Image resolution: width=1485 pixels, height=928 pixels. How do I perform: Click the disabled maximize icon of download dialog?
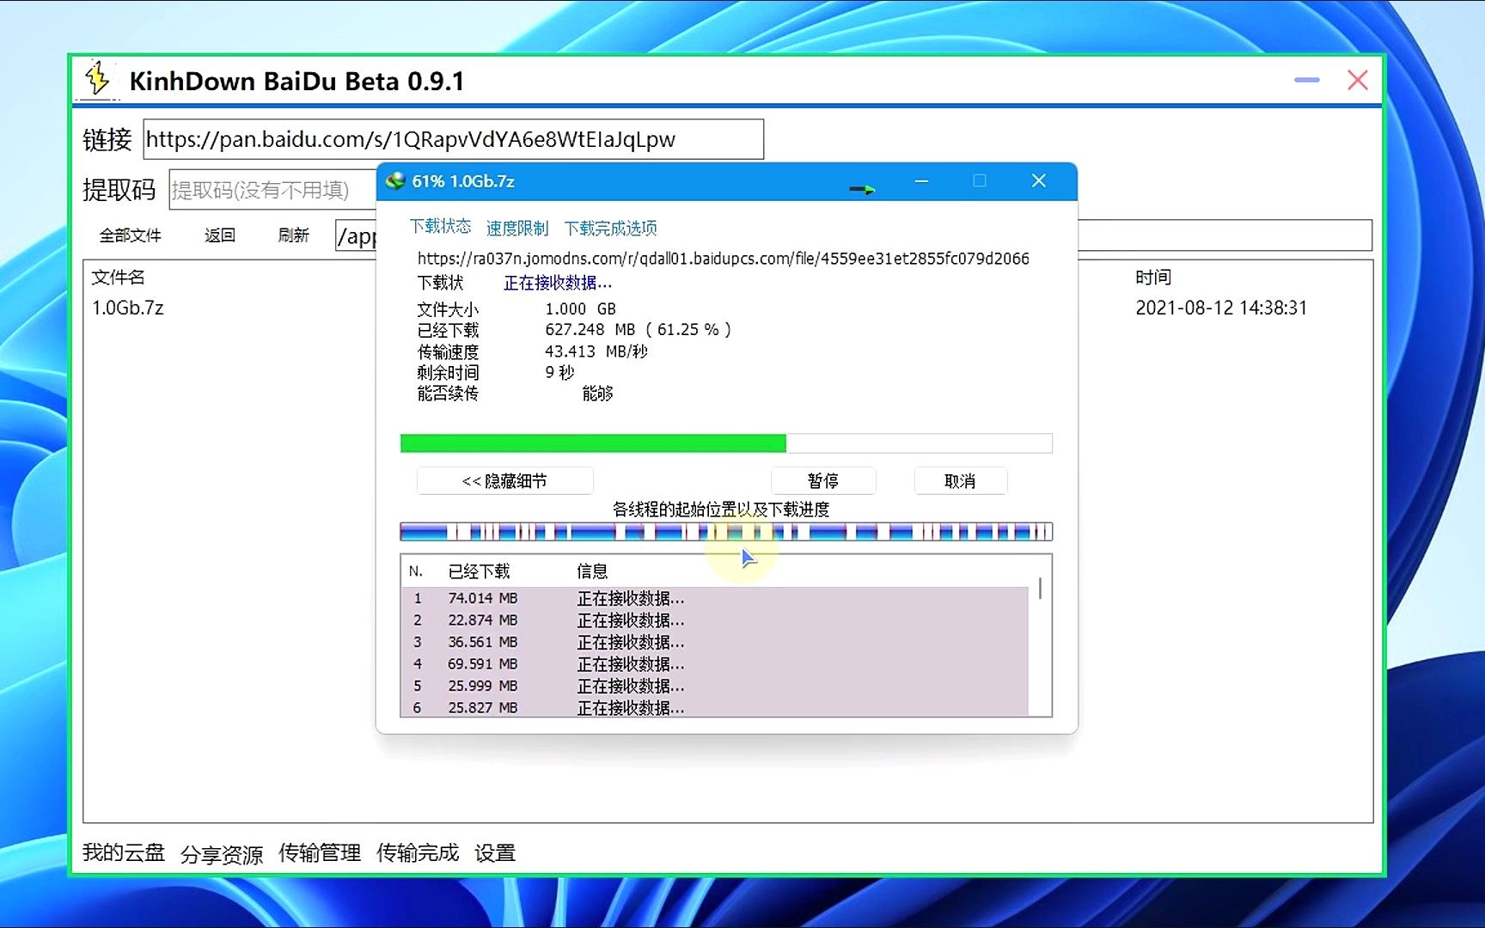tap(980, 180)
